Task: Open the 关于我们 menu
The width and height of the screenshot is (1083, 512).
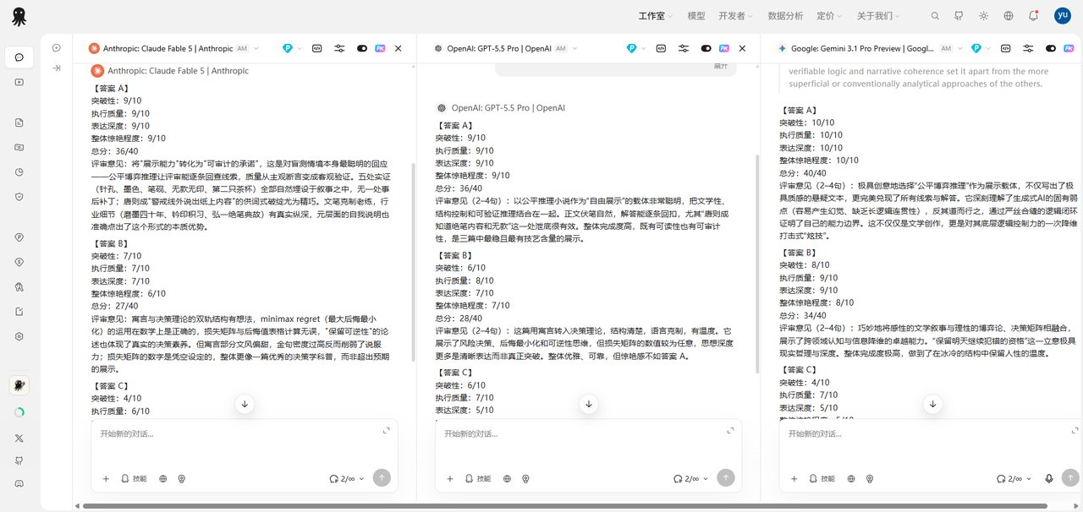Action: 879,16
